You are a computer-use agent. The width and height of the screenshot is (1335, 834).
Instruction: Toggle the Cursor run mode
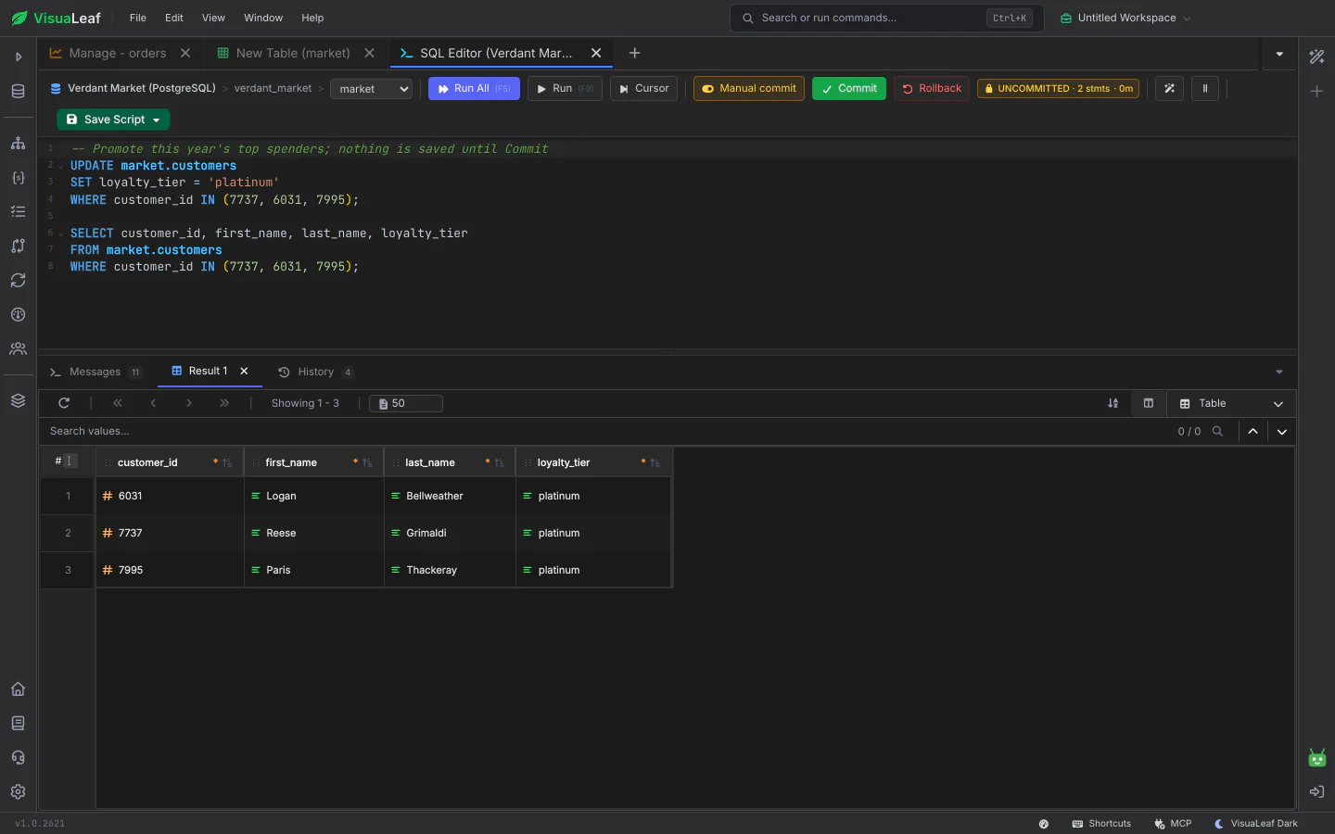pyautogui.click(x=643, y=89)
